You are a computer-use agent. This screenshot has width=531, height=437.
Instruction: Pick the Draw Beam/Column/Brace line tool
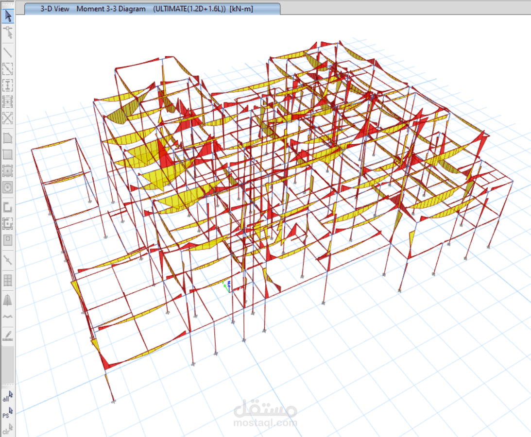pos(8,52)
